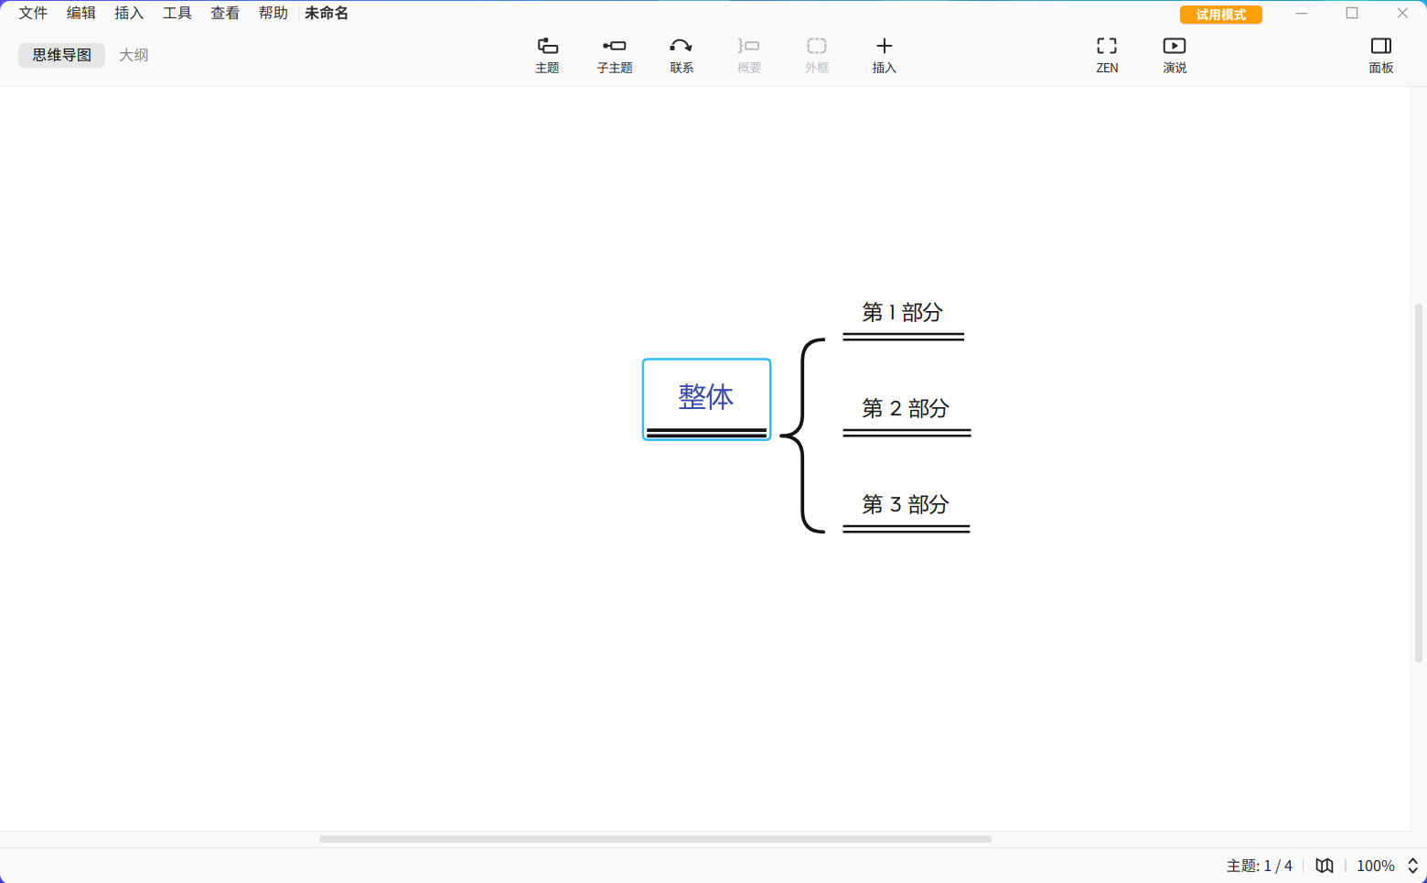Switch to 大纲 outline view
Image resolution: width=1427 pixels, height=883 pixels.
point(134,55)
